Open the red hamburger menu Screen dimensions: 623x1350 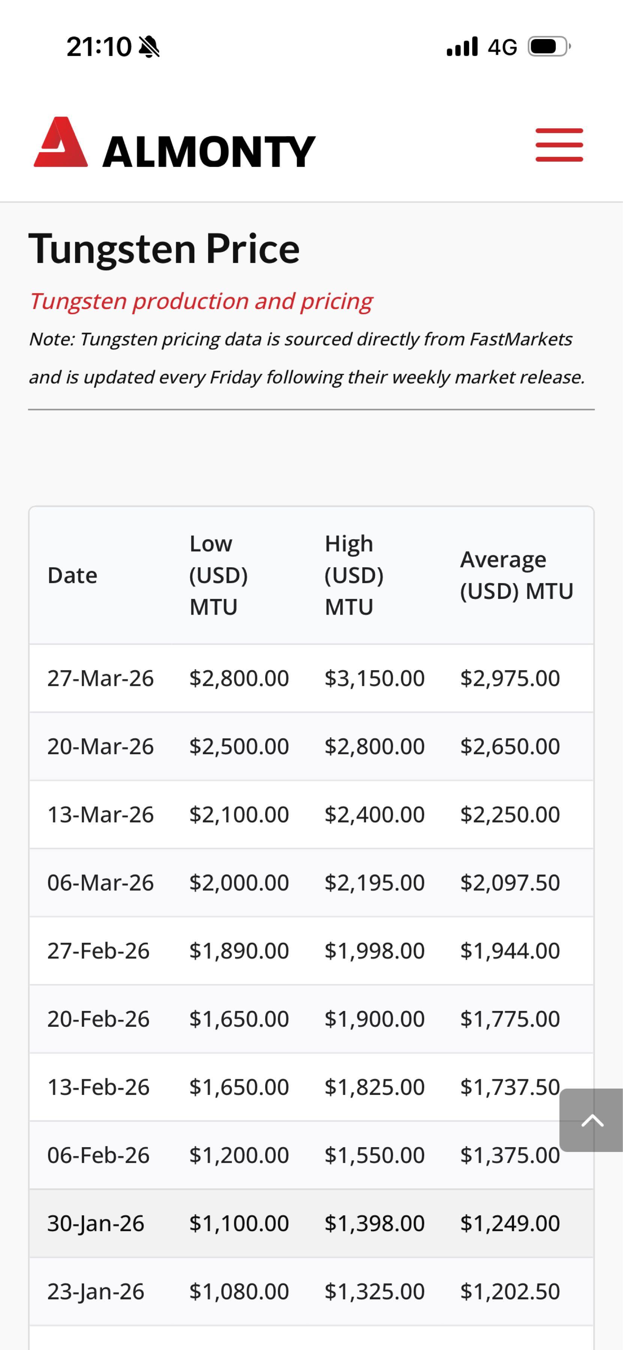[x=558, y=145]
